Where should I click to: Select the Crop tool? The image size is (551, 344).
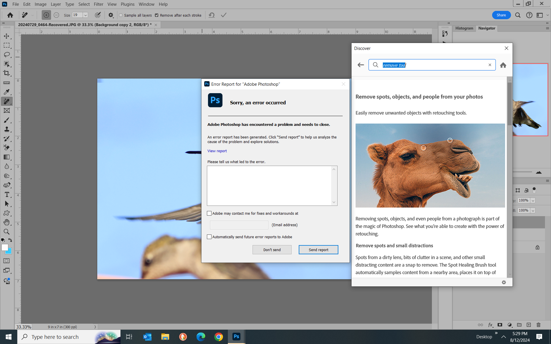click(x=7, y=73)
